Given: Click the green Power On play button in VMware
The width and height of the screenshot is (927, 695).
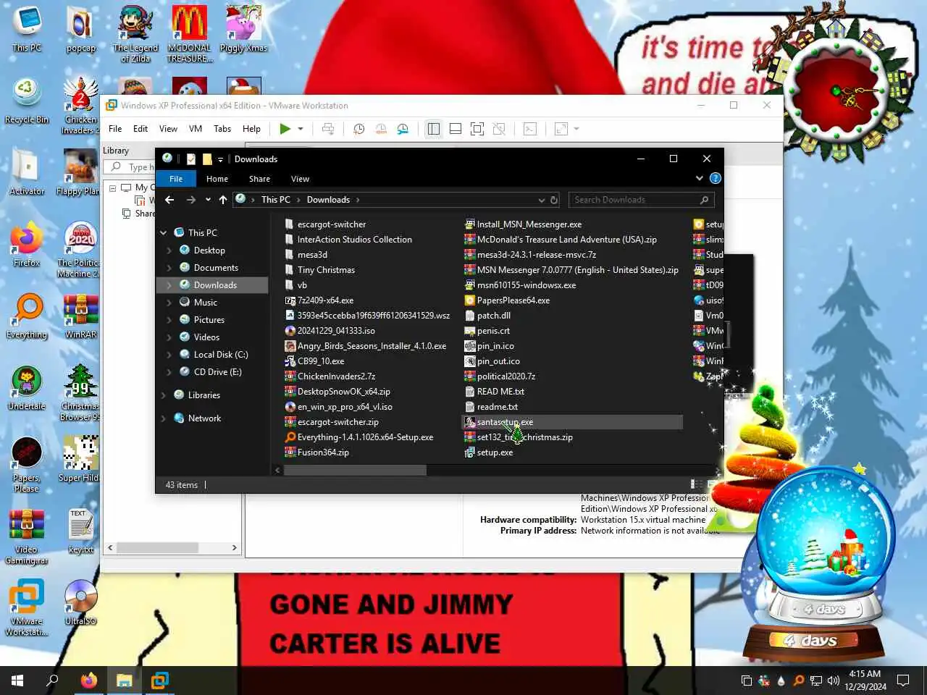Looking at the screenshot, I should [x=285, y=129].
